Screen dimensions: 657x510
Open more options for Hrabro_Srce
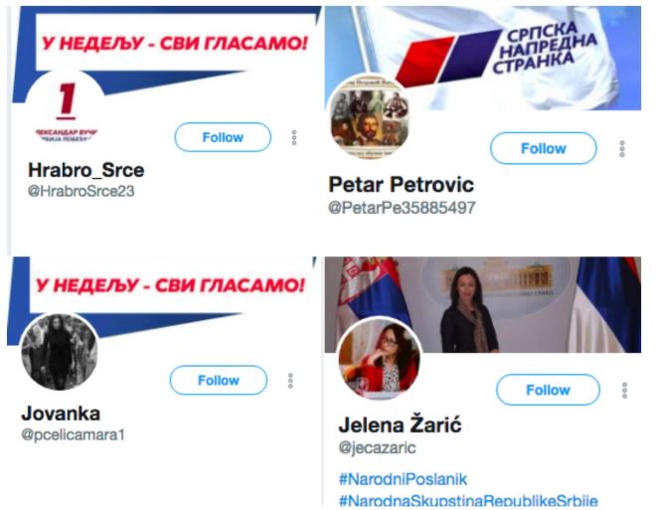[294, 137]
